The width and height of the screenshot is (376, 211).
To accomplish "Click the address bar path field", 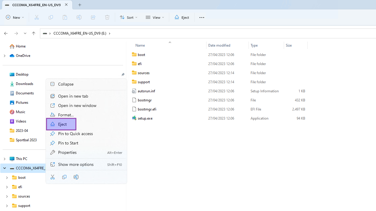I will (208, 33).
